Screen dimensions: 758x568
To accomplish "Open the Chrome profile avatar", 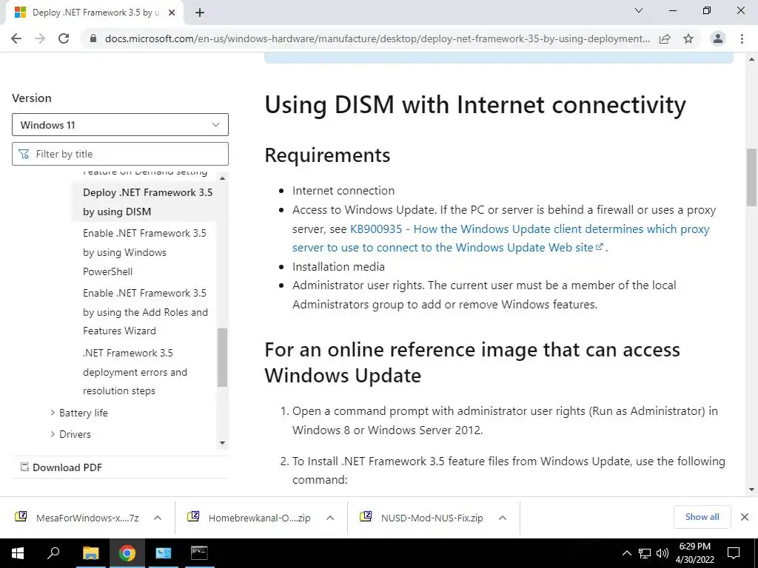I will point(718,38).
